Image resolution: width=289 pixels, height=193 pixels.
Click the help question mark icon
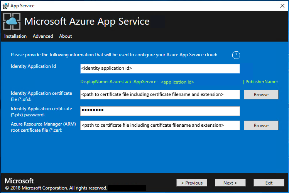[236, 55]
